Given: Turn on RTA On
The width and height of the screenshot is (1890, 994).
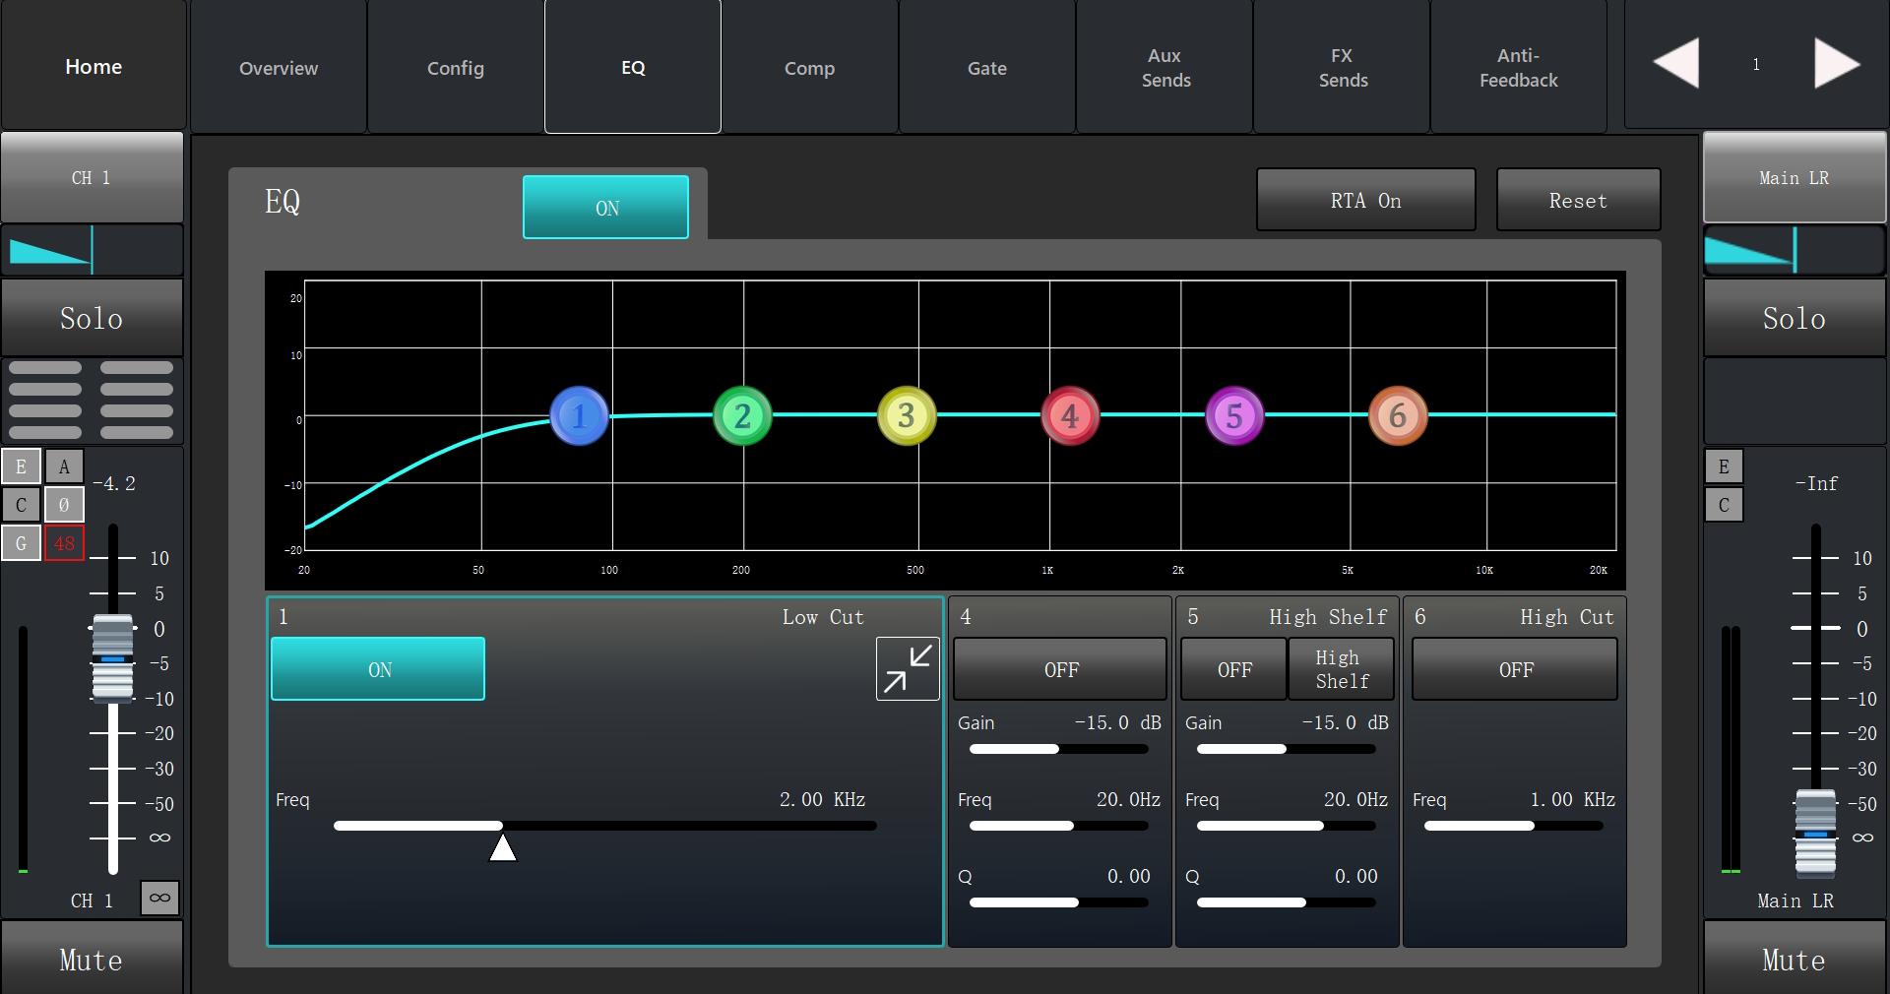Looking at the screenshot, I should [x=1365, y=200].
